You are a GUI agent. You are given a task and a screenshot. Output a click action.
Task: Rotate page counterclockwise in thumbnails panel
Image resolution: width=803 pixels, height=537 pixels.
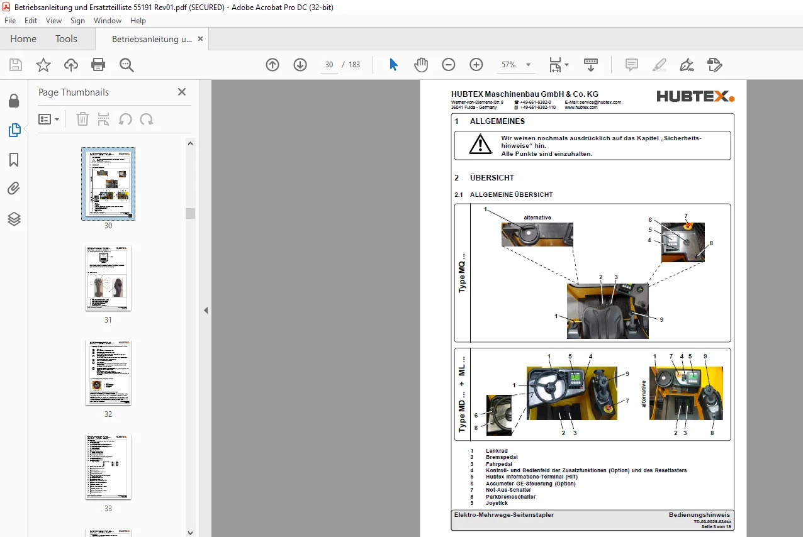click(x=125, y=119)
